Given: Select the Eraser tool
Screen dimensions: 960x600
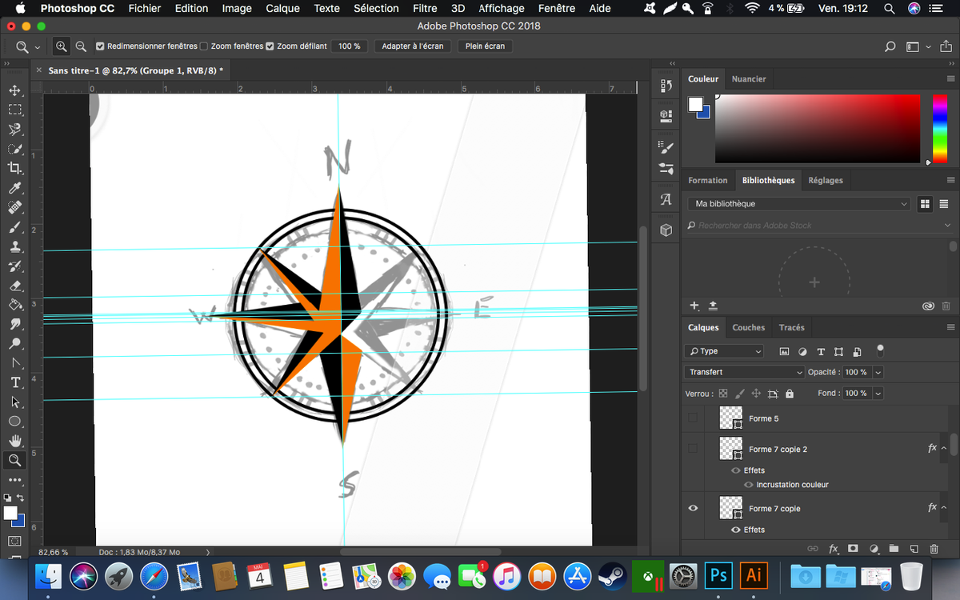Looking at the screenshot, I should coord(14,285).
